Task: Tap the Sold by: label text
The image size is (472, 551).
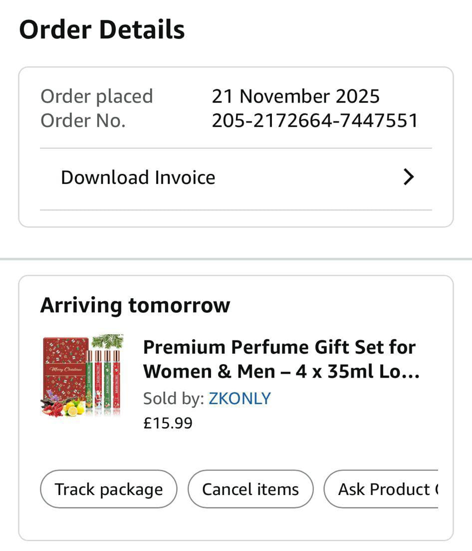Action: [x=173, y=398]
